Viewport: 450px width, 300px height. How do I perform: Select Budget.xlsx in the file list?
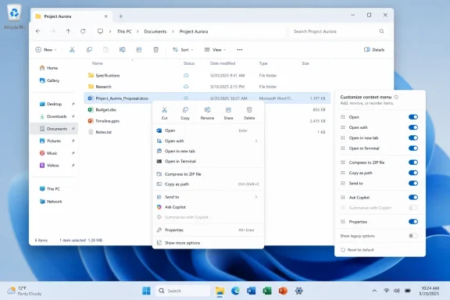(x=106, y=109)
